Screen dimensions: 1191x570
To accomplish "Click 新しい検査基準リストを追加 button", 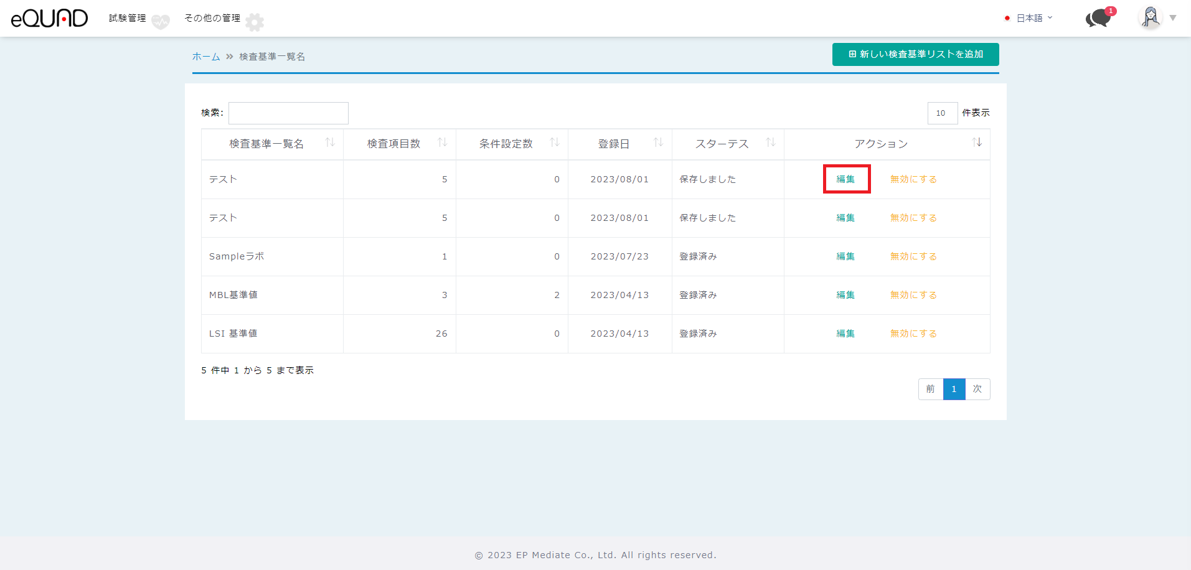I will click(x=915, y=54).
